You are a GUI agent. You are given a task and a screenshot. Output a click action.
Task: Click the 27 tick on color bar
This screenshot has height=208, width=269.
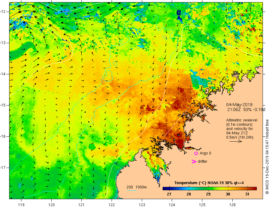(x=169, y=194)
